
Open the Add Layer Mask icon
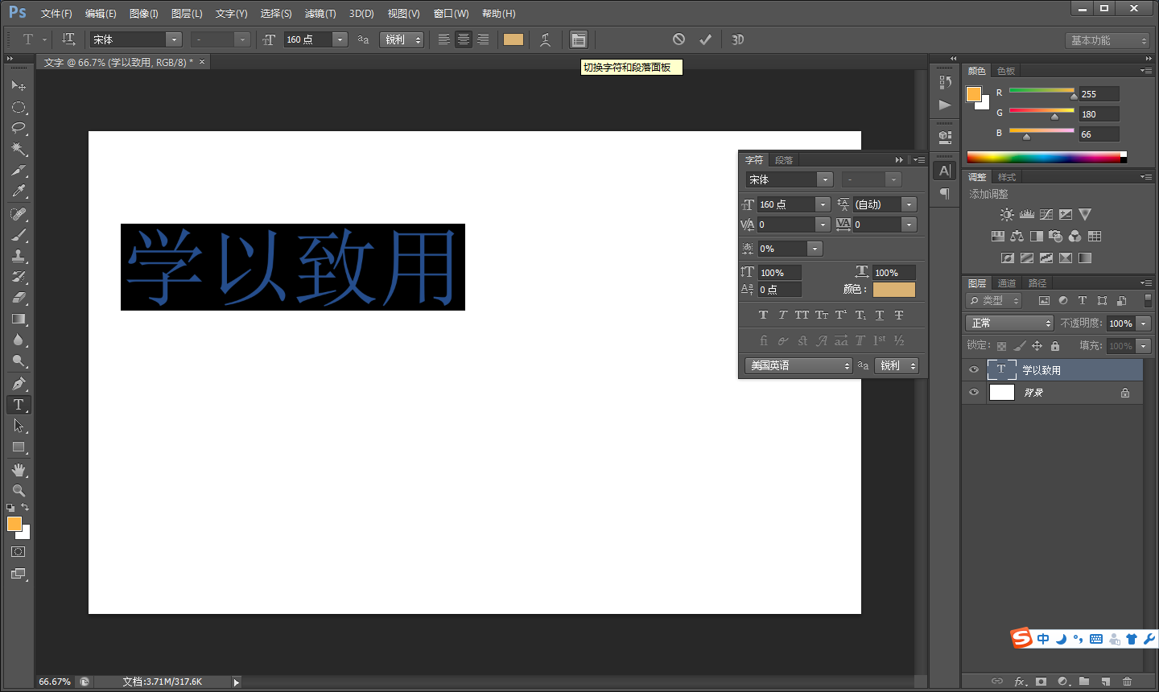(1041, 682)
